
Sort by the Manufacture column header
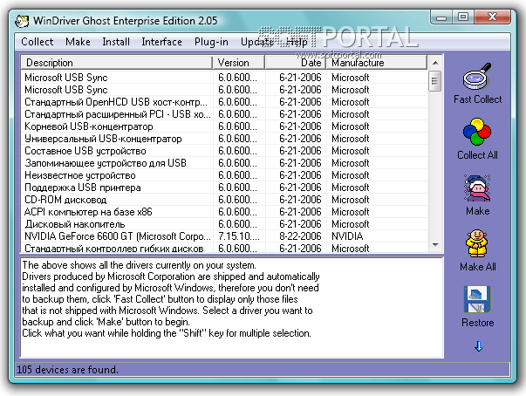[x=377, y=63]
